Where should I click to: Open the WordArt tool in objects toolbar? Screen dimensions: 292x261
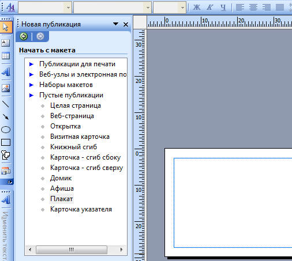6,72
